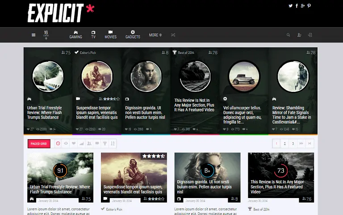This screenshot has width=343, height=215.
Task: Open grid card Urban Trial Freestyle Review
Action: (60, 189)
